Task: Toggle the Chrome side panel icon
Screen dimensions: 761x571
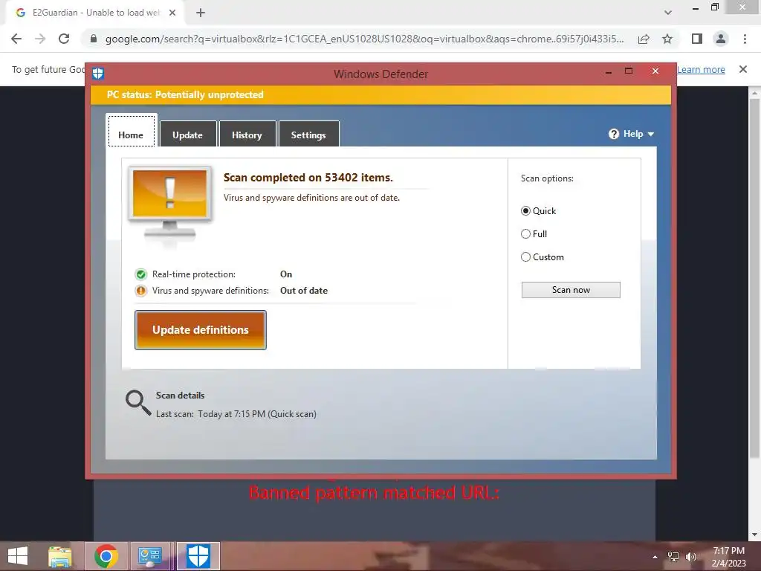Action: (697, 39)
